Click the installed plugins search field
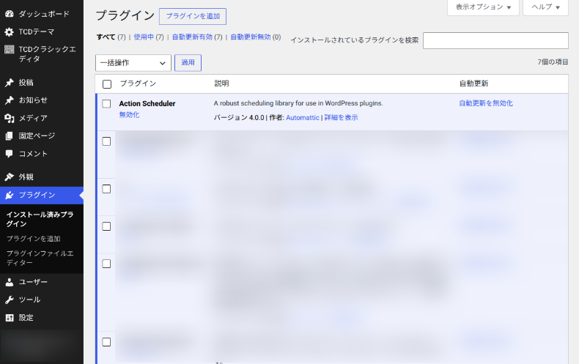 click(495, 40)
